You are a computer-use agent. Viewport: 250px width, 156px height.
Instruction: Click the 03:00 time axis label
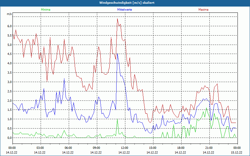point(41,148)
